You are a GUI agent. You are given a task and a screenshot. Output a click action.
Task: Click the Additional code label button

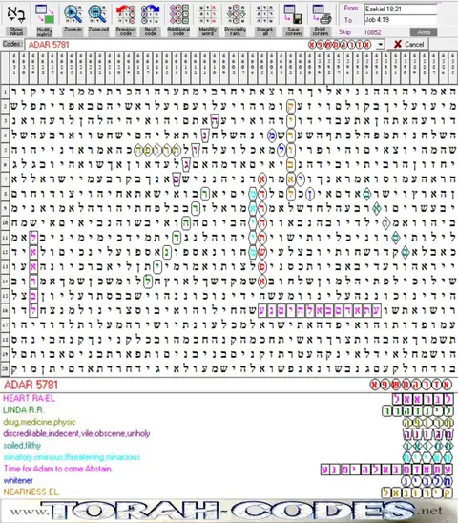(x=178, y=31)
